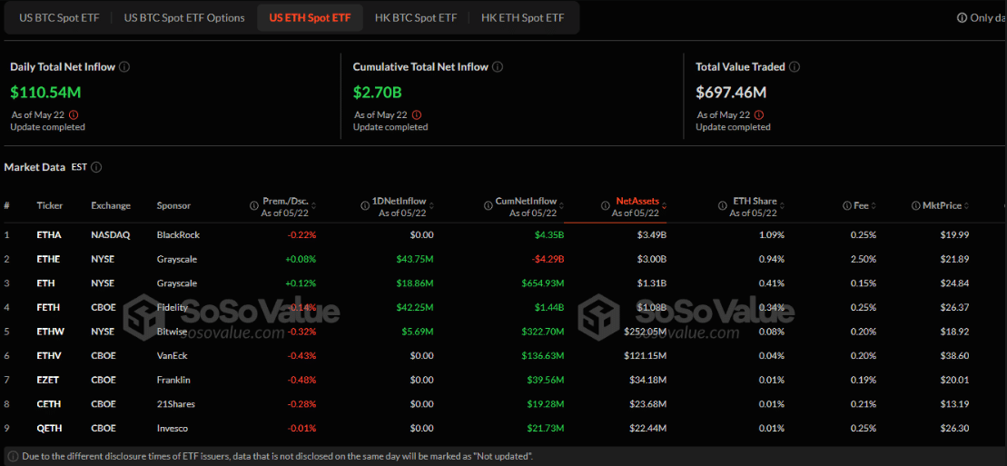The width and height of the screenshot is (1007, 466).
Task: Click info icon in the disclosure footer note
Action: tap(14, 456)
